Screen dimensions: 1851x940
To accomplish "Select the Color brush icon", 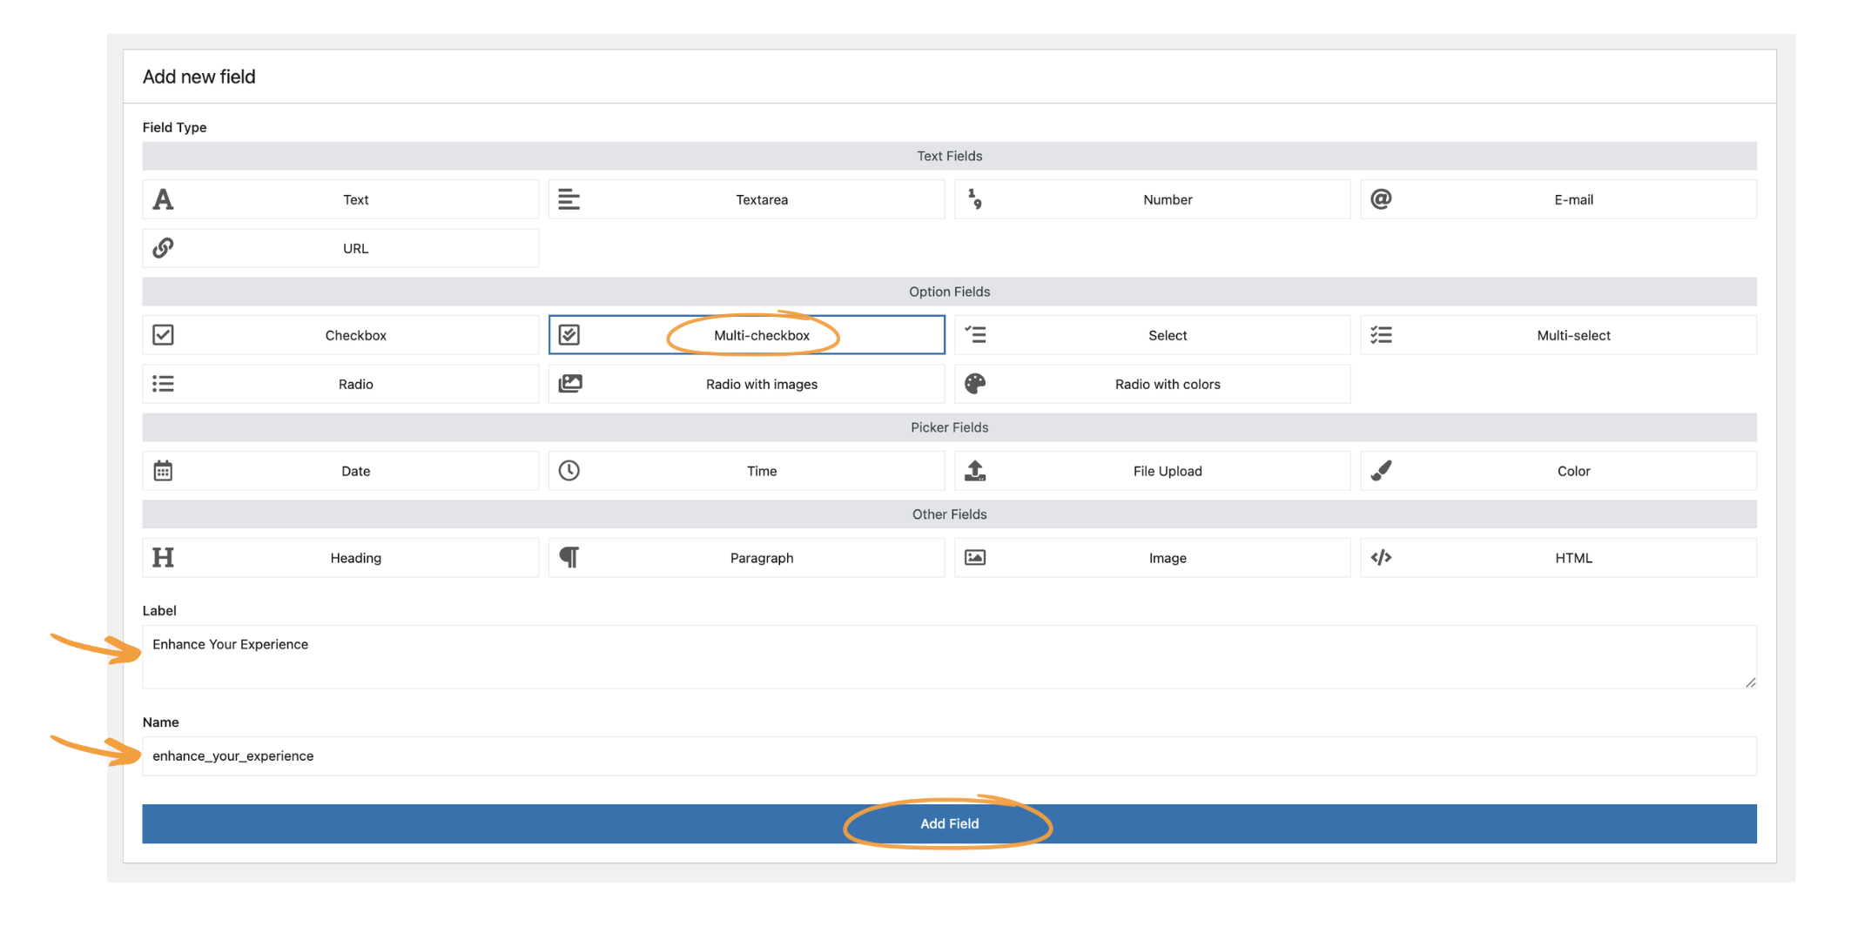I will [x=1382, y=470].
